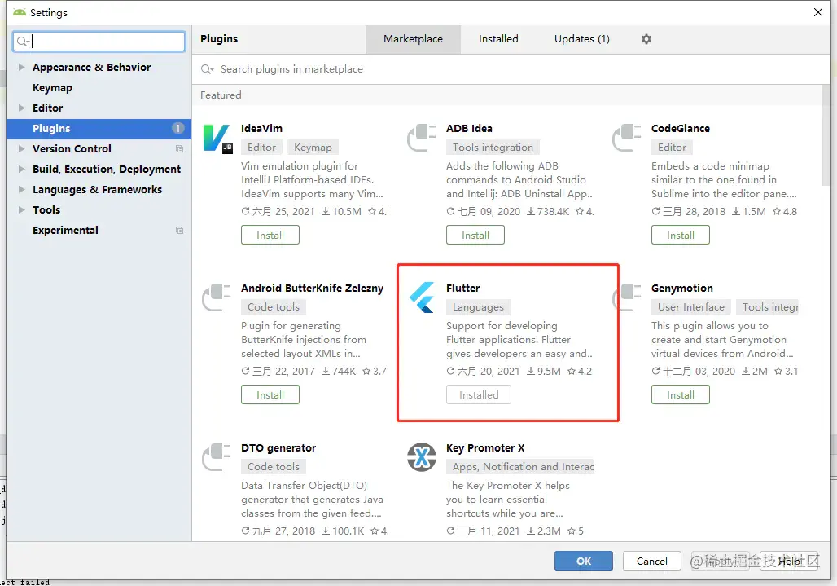Click the IdeaVim Keymap tag
This screenshot has width=837, height=586.
point(313,147)
